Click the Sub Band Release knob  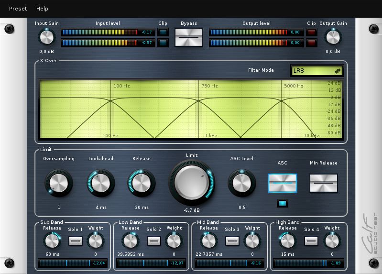click(x=52, y=241)
